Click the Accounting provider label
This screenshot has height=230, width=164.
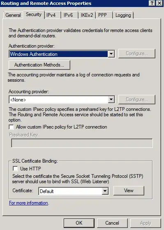tap(29, 92)
